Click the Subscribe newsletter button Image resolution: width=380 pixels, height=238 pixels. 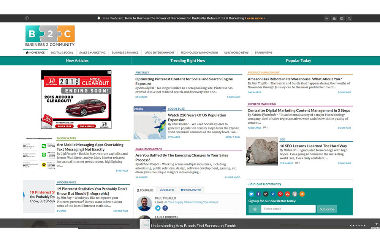[327, 209]
